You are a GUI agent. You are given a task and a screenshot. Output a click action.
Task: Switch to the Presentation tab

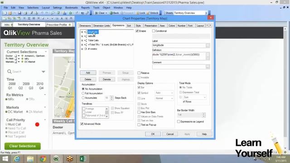coord(151,26)
